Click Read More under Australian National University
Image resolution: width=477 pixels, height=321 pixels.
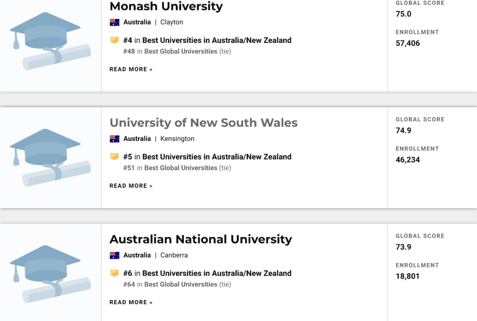pos(131,302)
